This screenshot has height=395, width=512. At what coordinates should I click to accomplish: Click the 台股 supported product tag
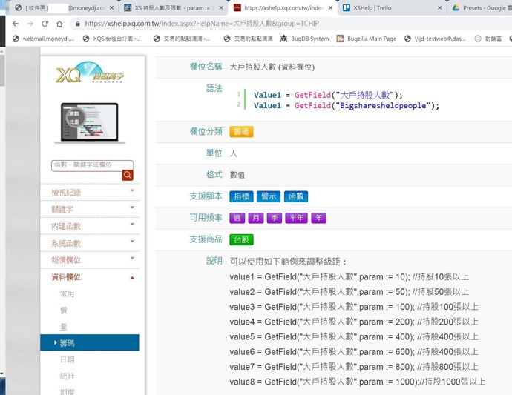[x=241, y=239]
